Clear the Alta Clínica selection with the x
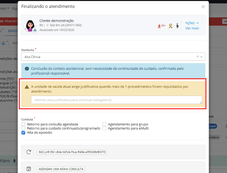This screenshot has height=173, width=227. pos(198,57)
